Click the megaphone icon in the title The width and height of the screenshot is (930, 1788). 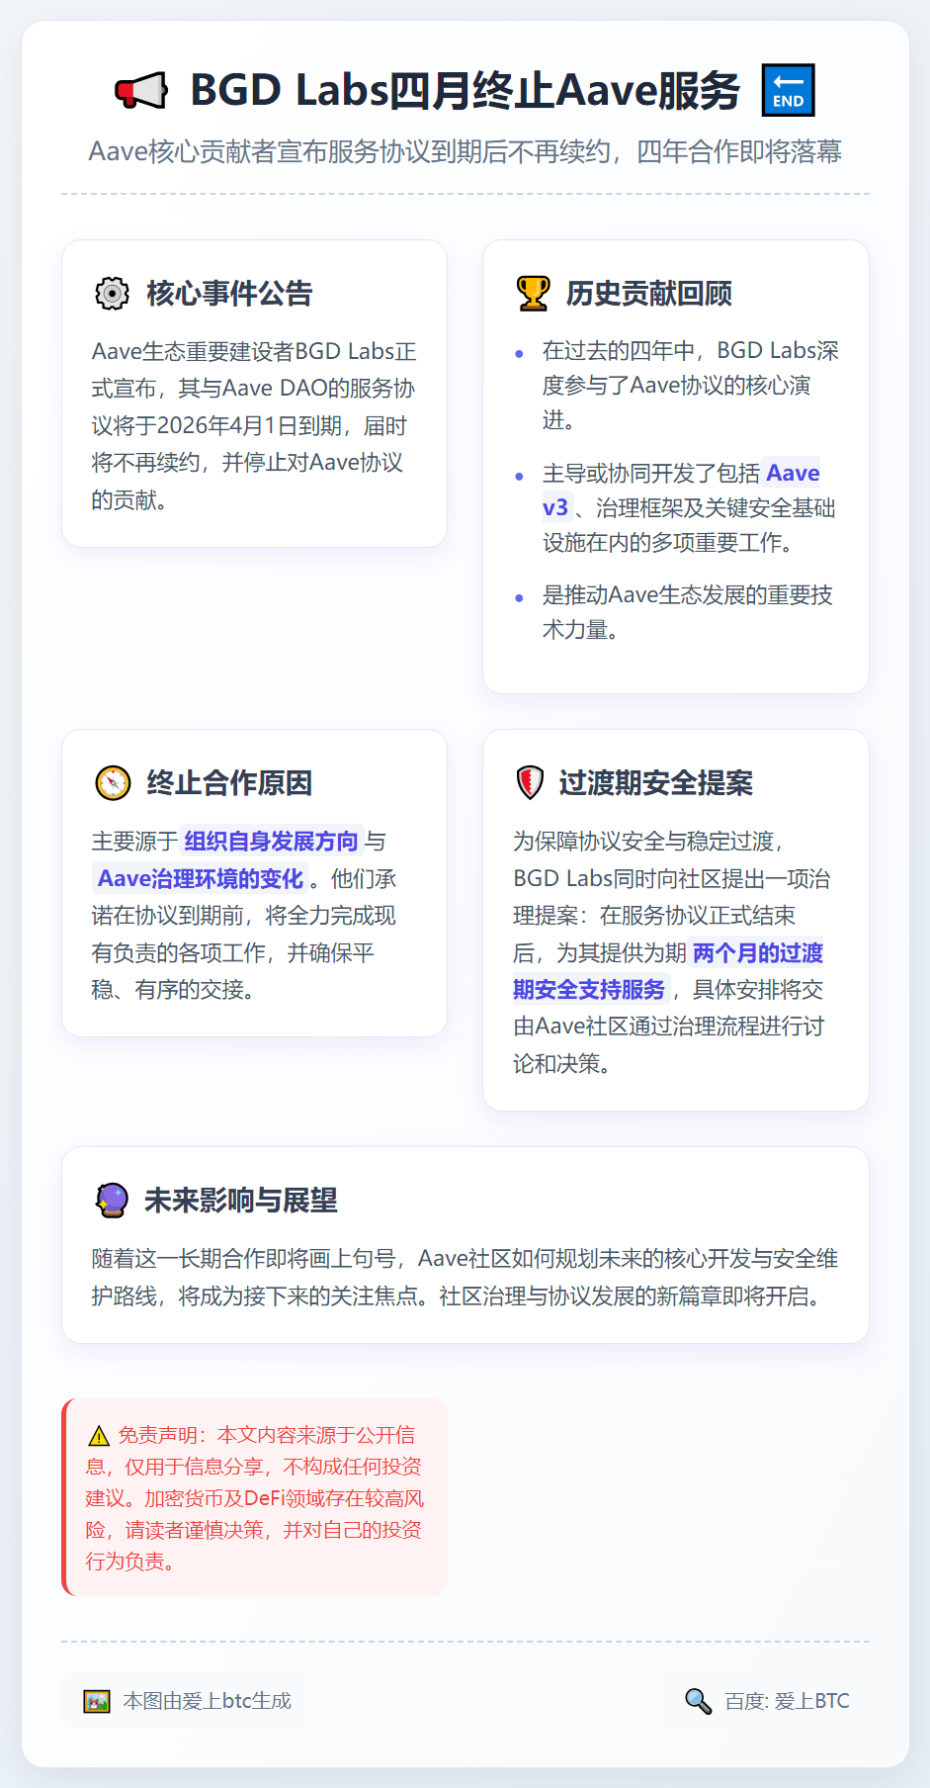click(x=141, y=90)
